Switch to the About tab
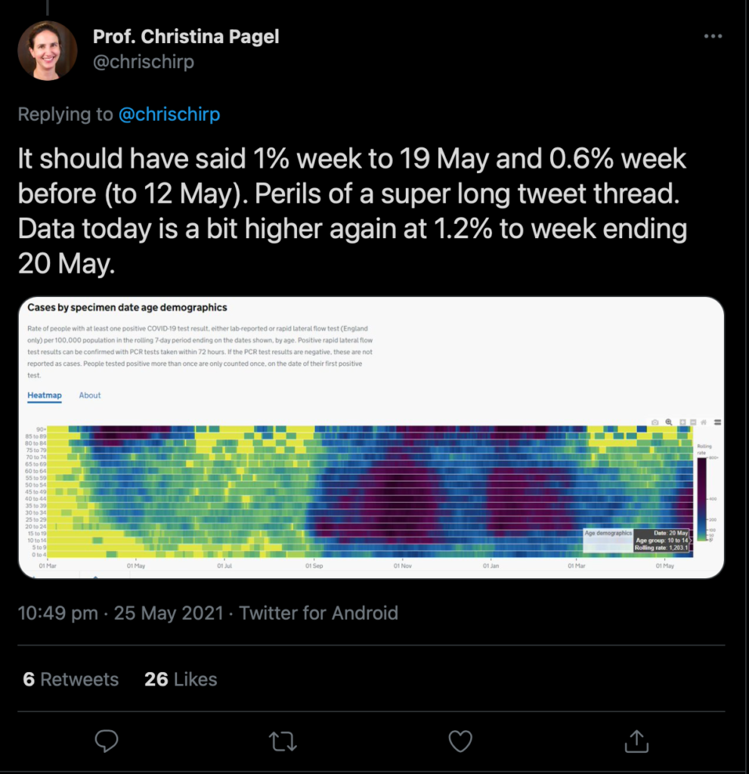Image resolution: width=749 pixels, height=774 pixels. click(90, 395)
